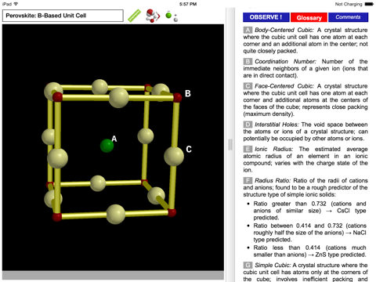376x282 pixels.
Task: Select the green ruler measurement tool
Action: pos(134,16)
